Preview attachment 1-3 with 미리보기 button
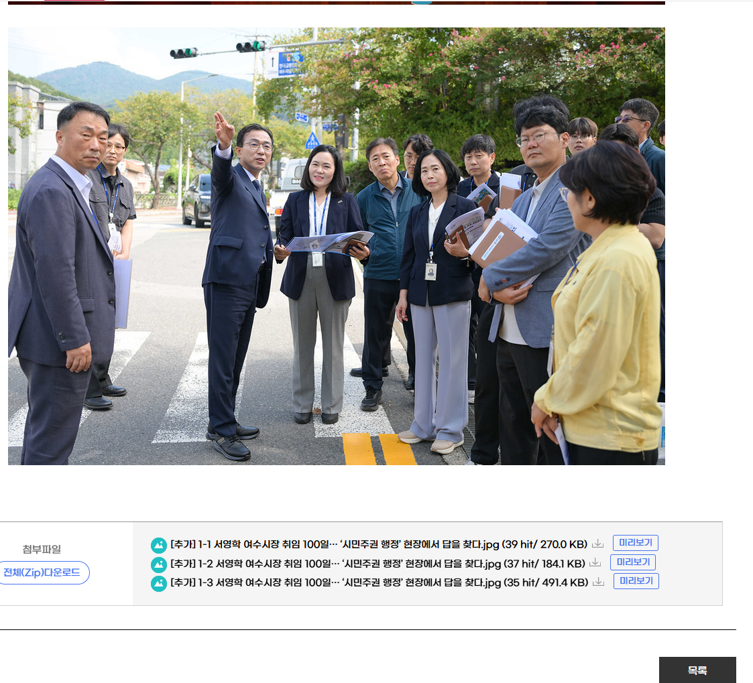The height and width of the screenshot is (683, 753). click(636, 581)
